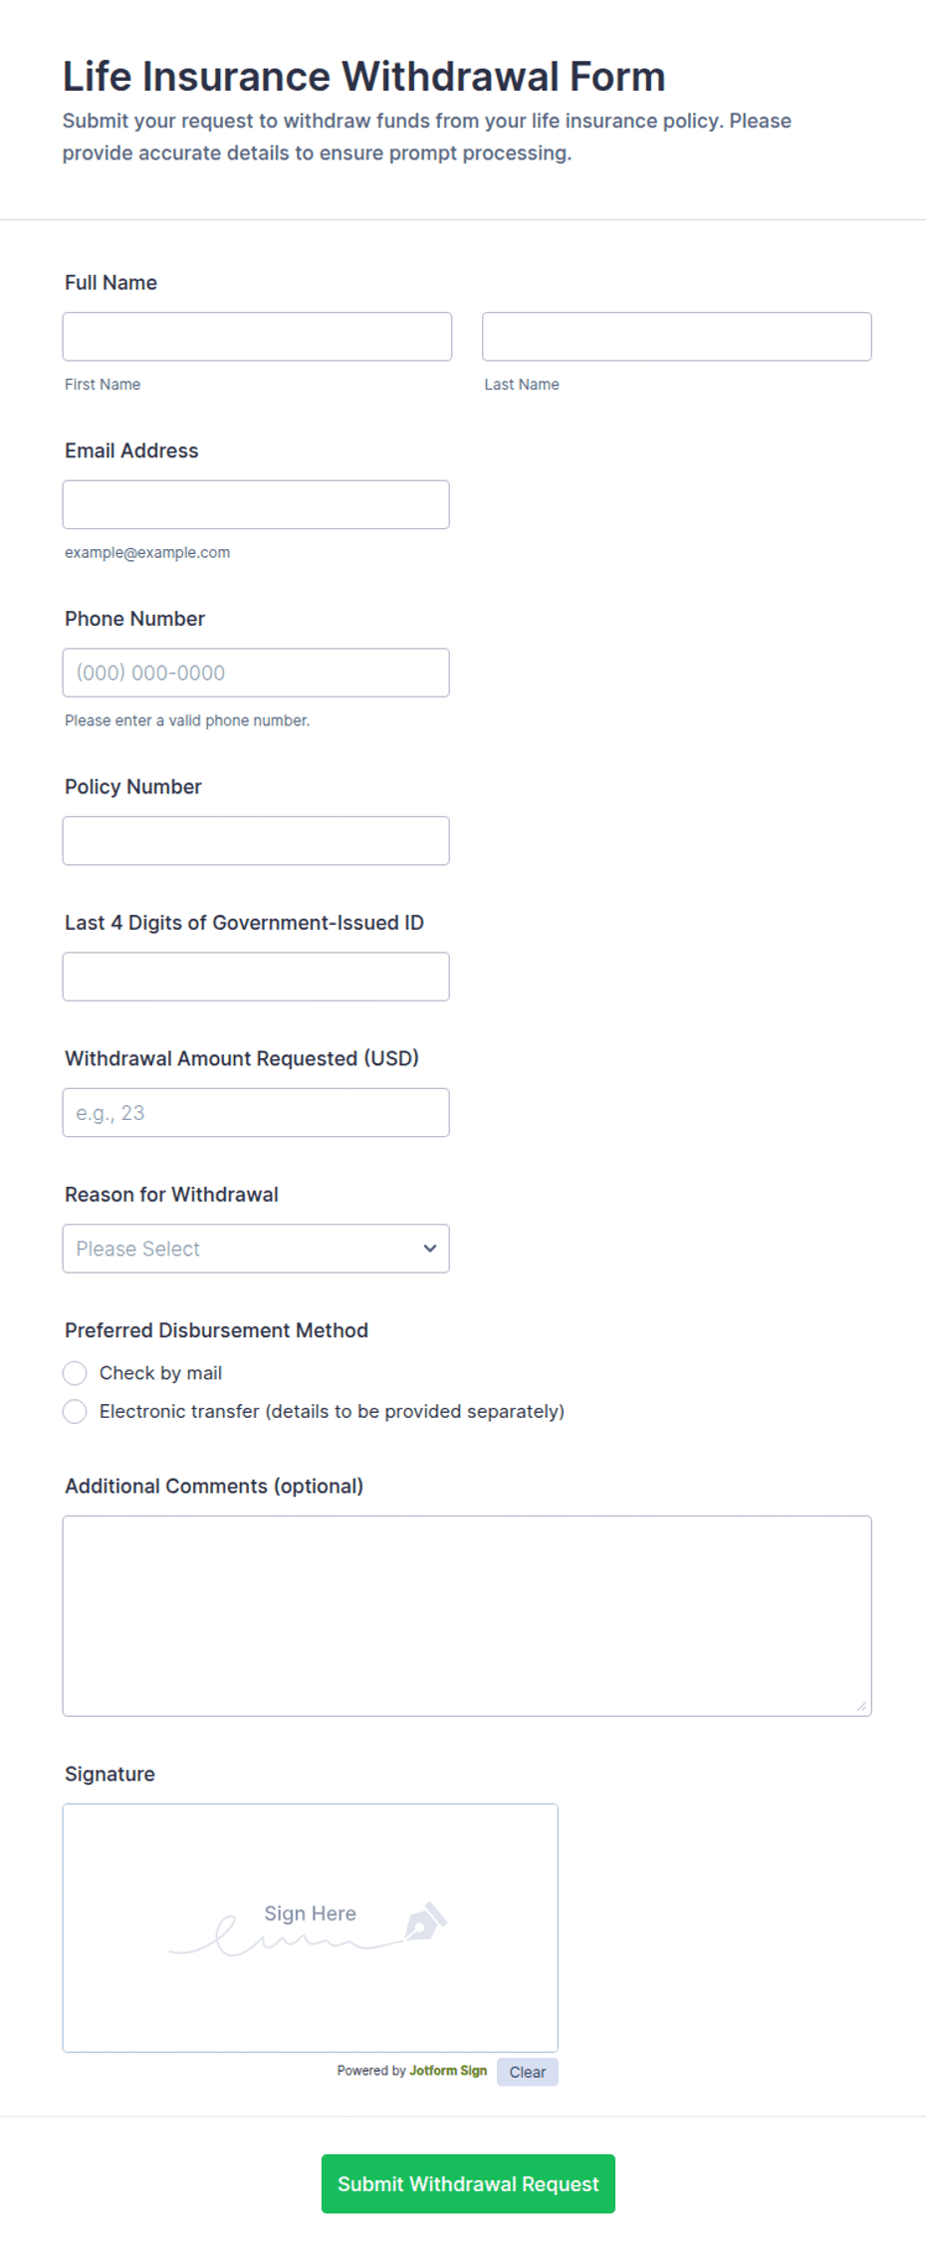Select Check by mail radio option
926x2262 pixels.
coord(75,1373)
